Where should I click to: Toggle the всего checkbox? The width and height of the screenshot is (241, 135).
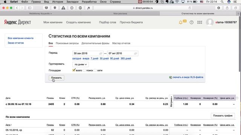74,70
